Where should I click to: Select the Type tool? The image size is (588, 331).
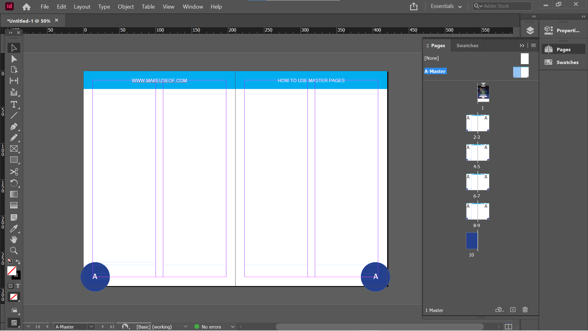click(x=14, y=105)
